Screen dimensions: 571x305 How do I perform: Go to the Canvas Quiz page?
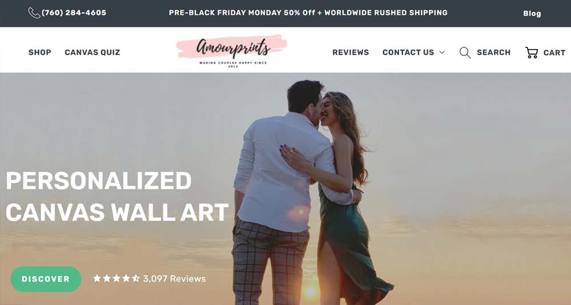pyautogui.click(x=92, y=52)
